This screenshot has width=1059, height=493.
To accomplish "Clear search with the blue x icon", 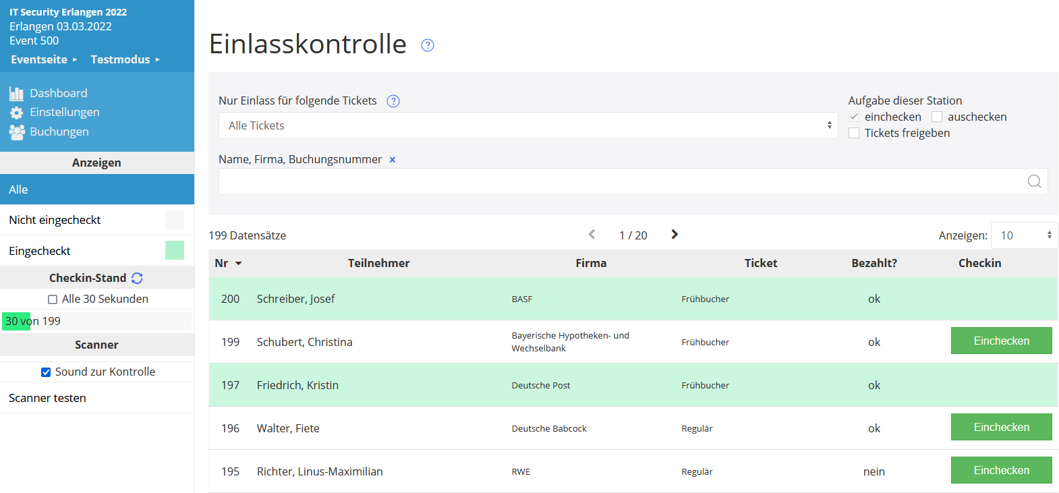I will pyautogui.click(x=393, y=160).
